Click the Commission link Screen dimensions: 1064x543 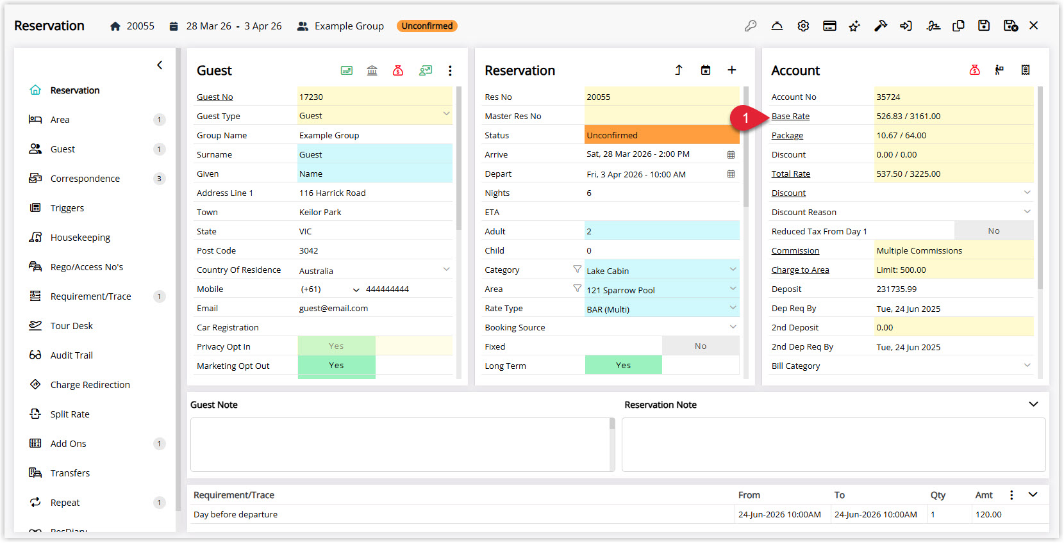pos(795,251)
